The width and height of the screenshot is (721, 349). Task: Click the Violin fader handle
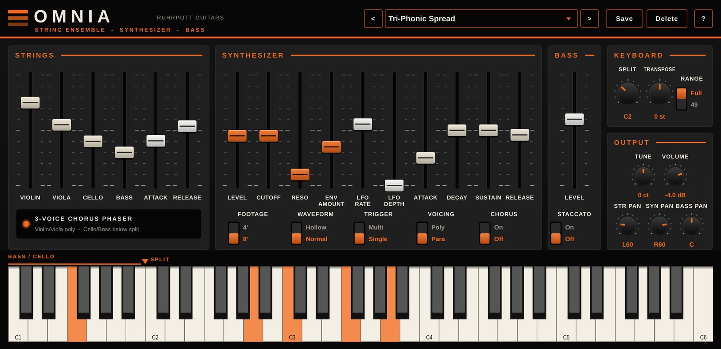(30, 103)
